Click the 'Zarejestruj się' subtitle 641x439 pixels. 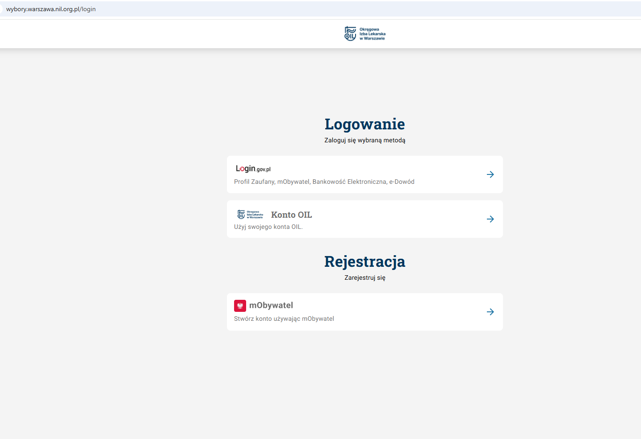pos(364,277)
